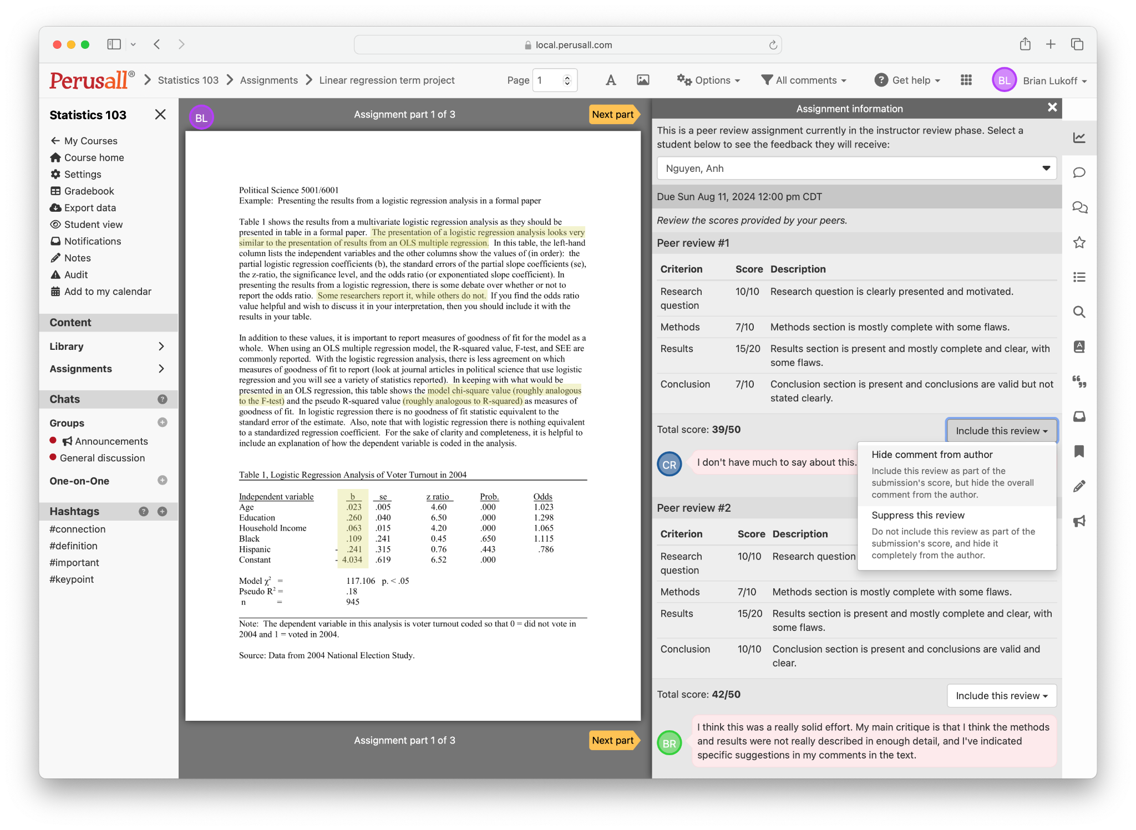Expand the All comments filter dropdown
1136x830 pixels.
click(804, 80)
